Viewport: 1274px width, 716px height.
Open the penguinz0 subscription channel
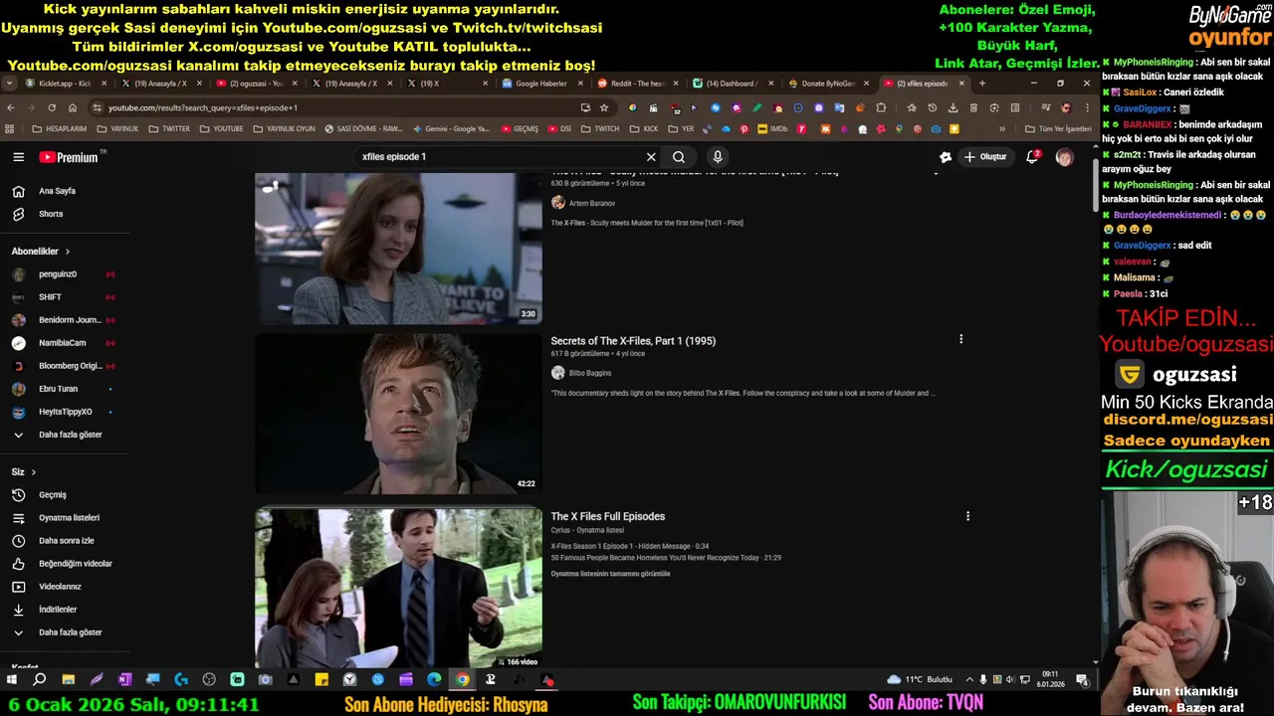coord(58,274)
